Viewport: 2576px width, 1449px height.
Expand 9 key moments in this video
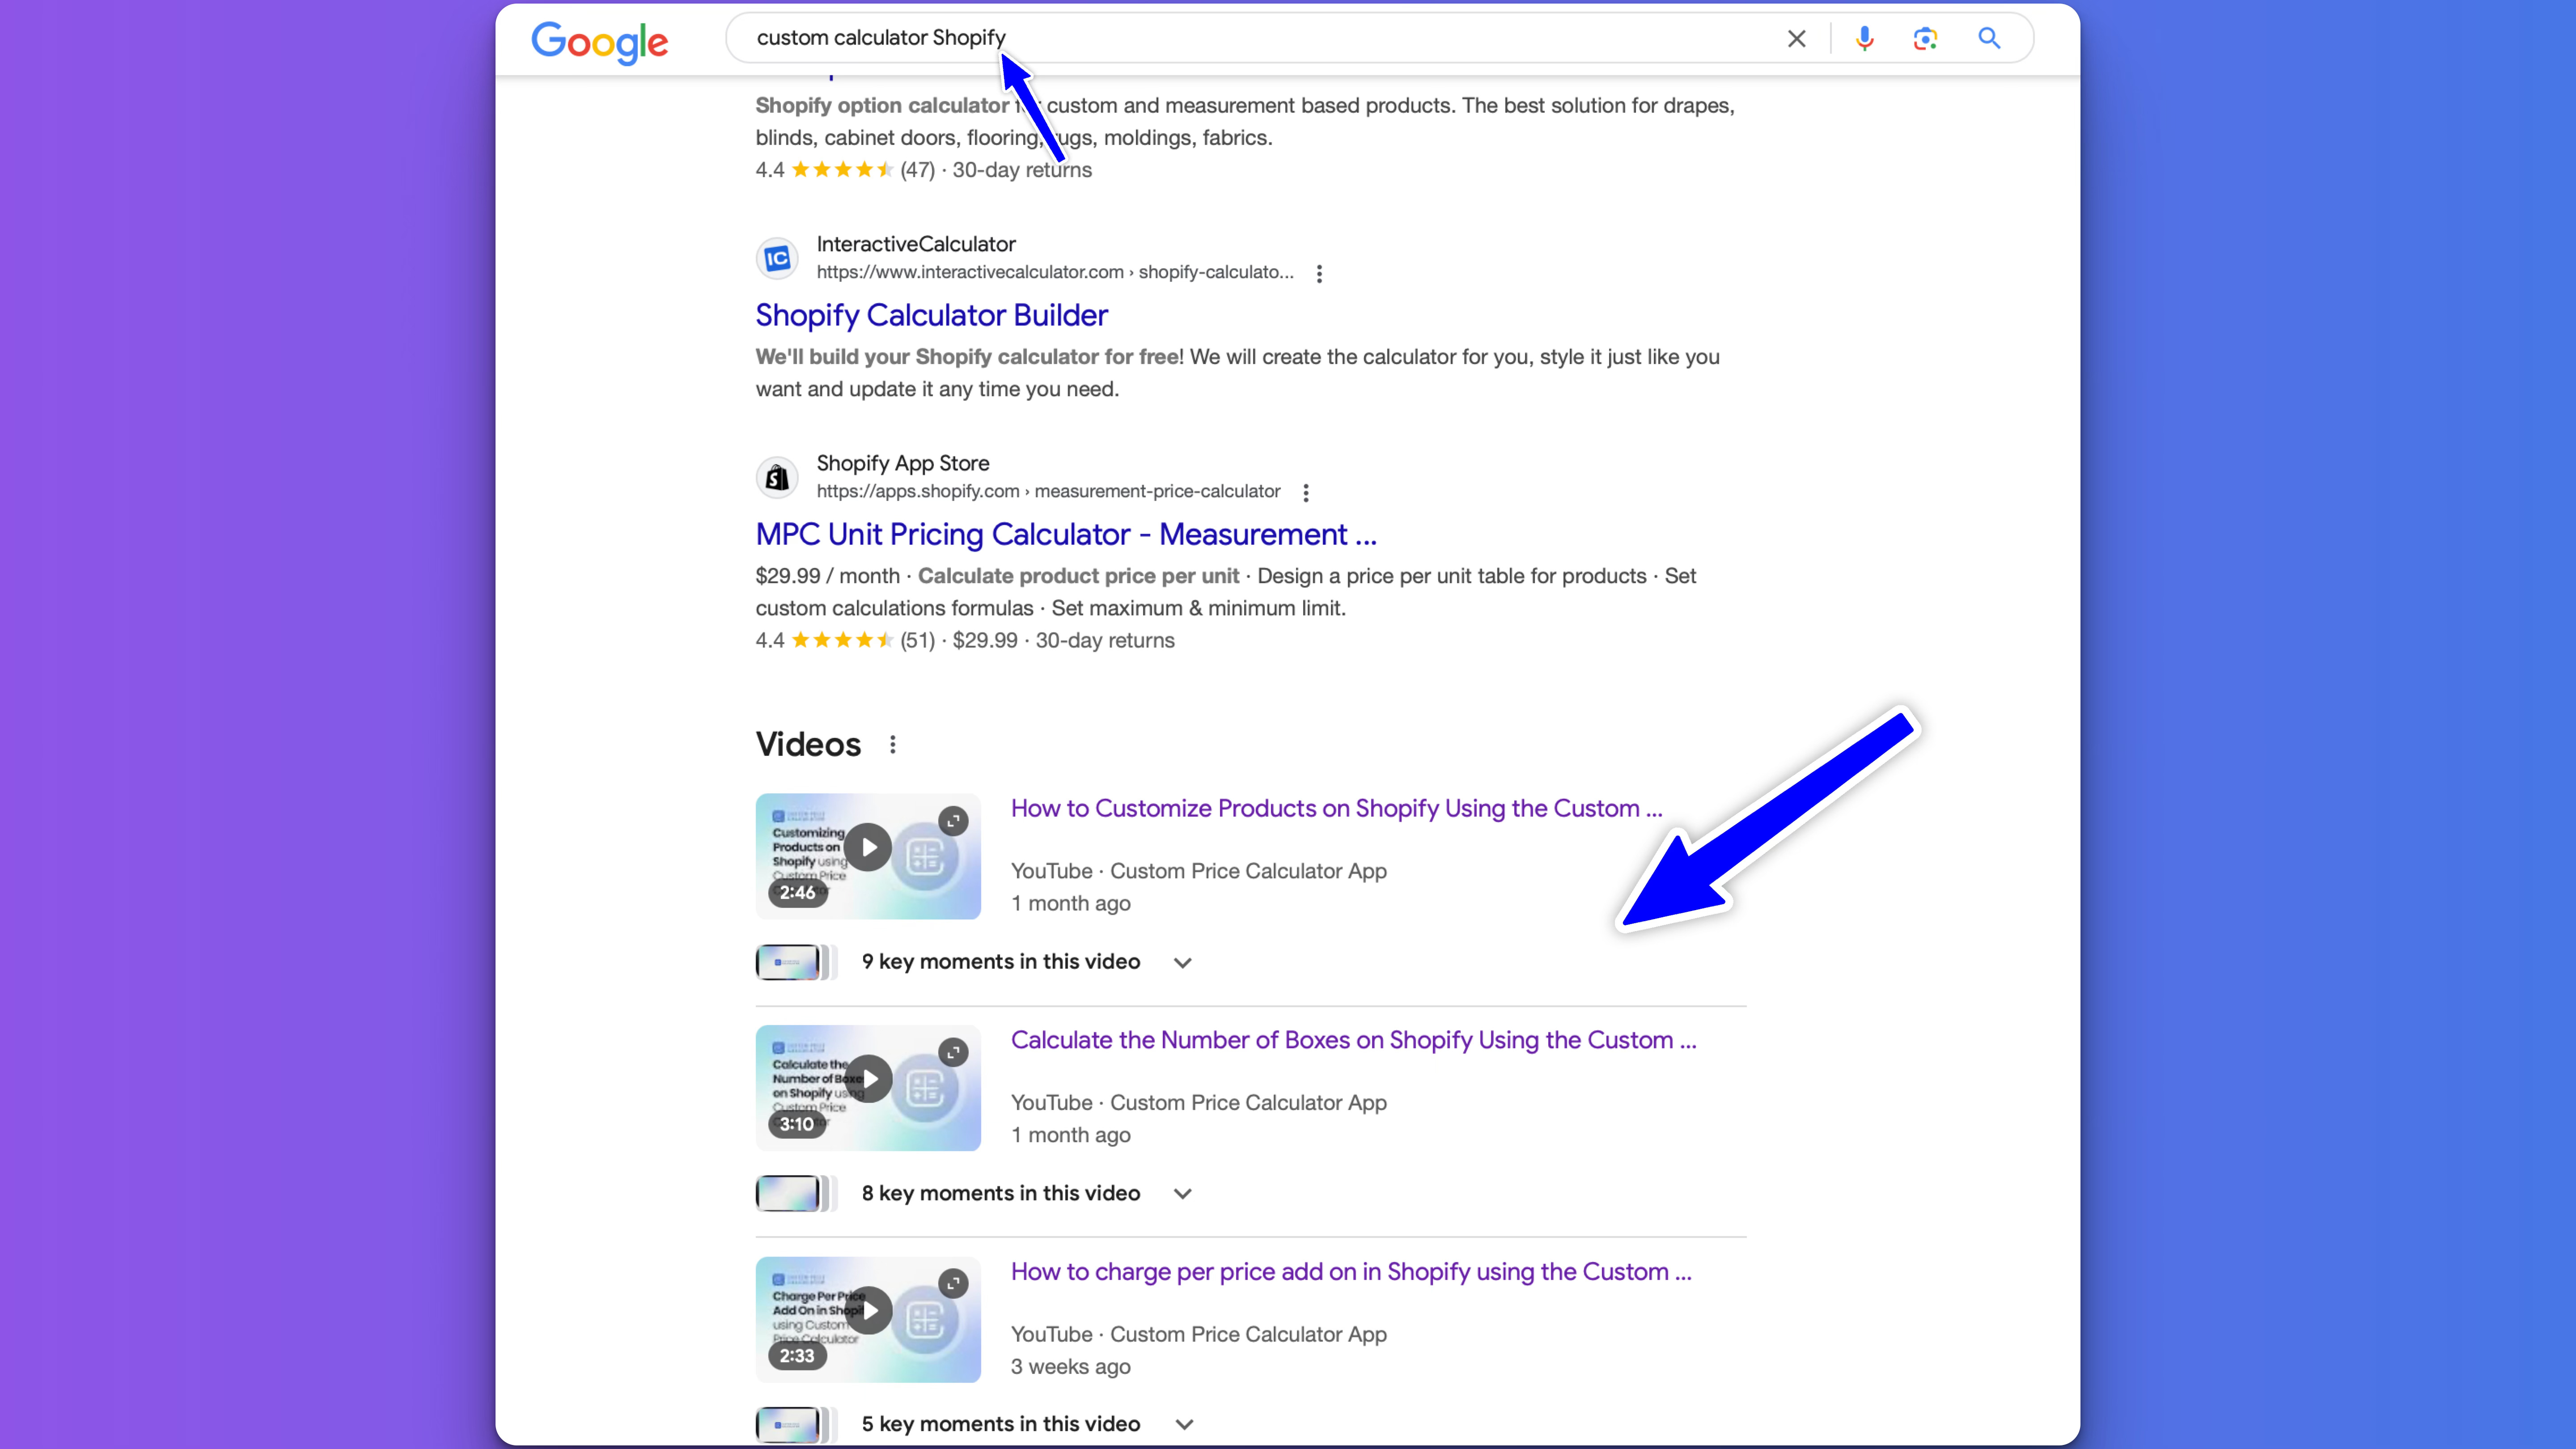(1183, 962)
